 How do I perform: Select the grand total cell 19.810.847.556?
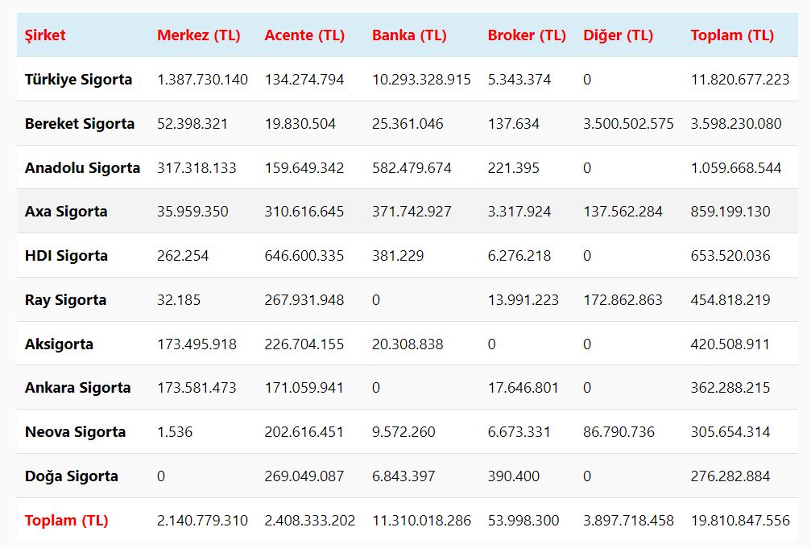click(x=740, y=521)
